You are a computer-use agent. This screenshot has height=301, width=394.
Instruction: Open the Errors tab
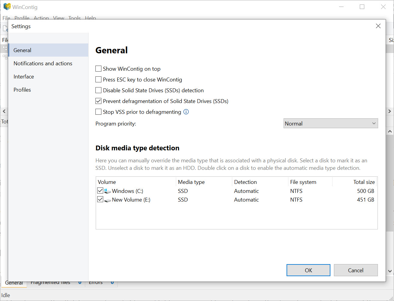point(95,282)
